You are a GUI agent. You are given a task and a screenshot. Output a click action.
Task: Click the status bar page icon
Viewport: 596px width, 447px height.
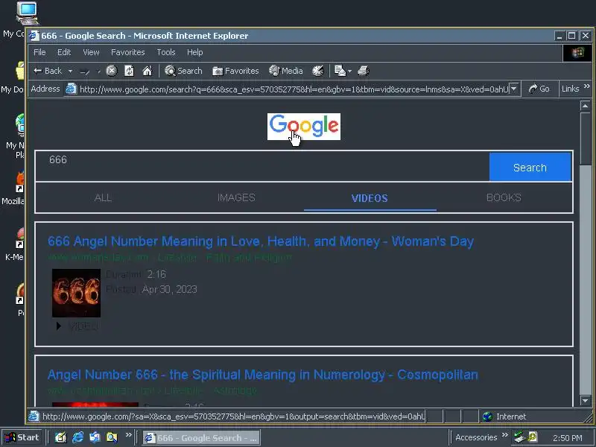pyautogui.click(x=34, y=416)
